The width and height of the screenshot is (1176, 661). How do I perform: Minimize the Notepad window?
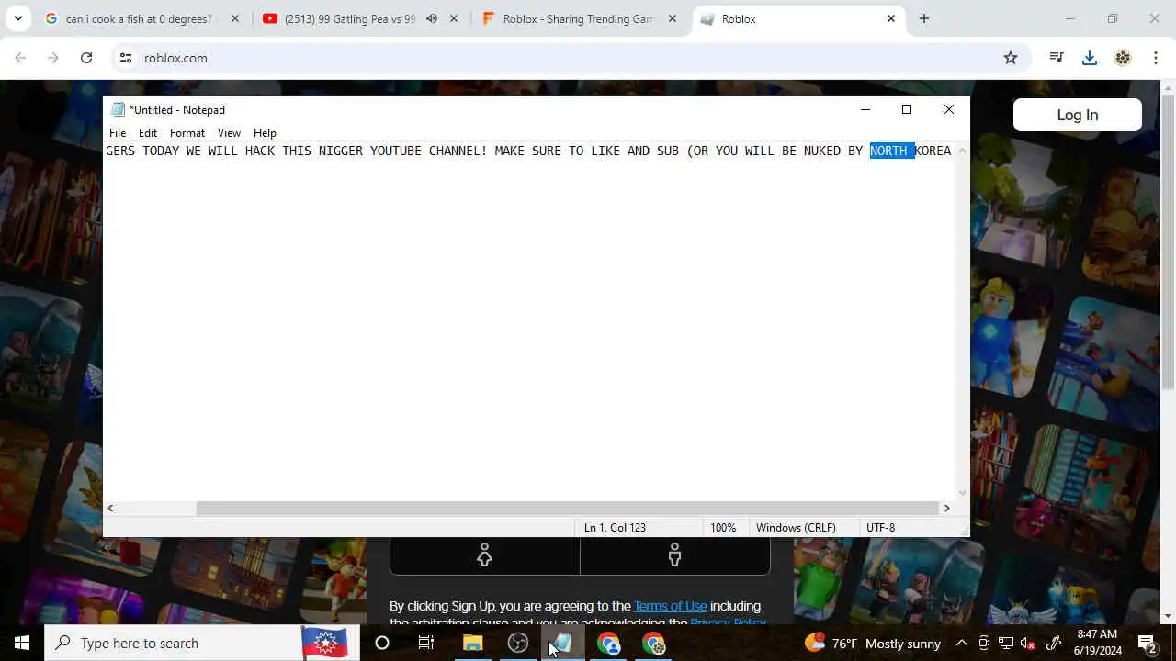[x=865, y=109]
